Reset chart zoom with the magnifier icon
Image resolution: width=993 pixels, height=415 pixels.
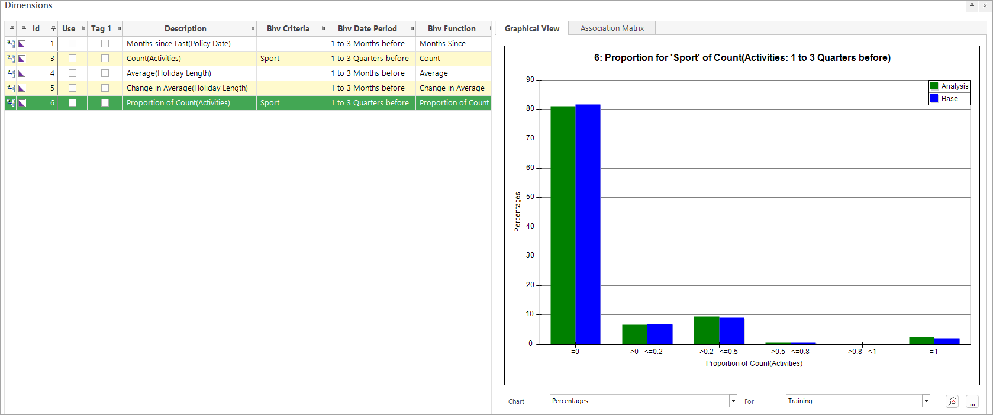[952, 401]
